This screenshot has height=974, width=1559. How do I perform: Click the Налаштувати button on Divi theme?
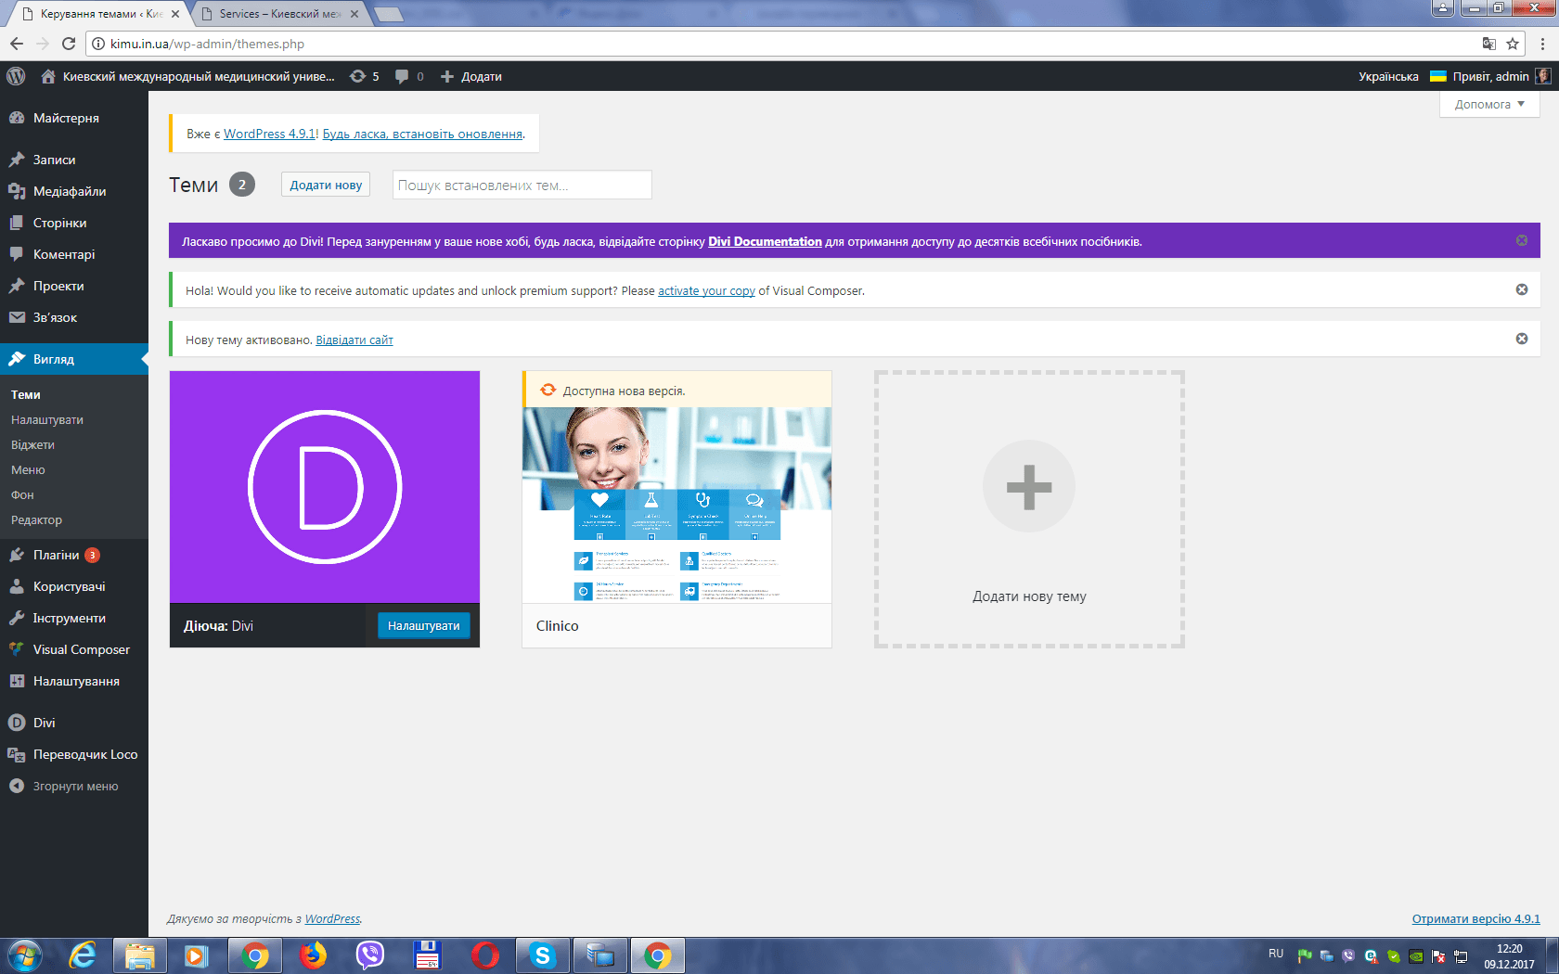click(424, 625)
